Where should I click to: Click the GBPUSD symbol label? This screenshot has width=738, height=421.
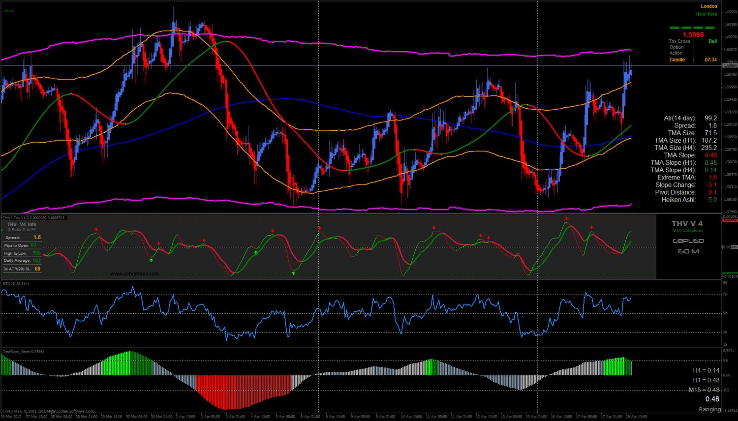click(688, 241)
